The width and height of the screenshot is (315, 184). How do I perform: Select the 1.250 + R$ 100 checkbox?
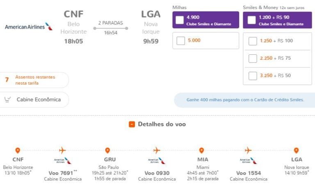point(253,41)
